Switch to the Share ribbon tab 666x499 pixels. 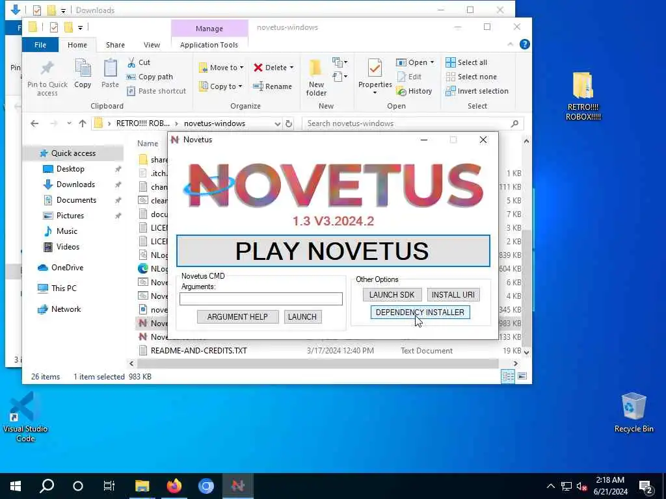(x=115, y=45)
